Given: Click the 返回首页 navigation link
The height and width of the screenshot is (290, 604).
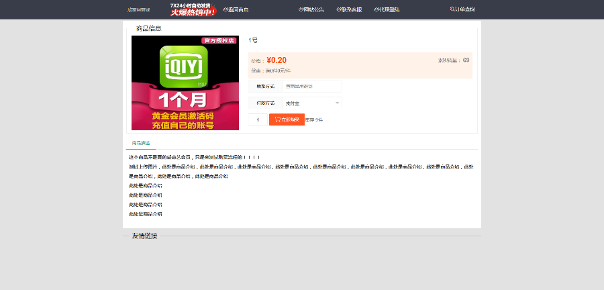Looking at the screenshot, I should click(x=236, y=9).
